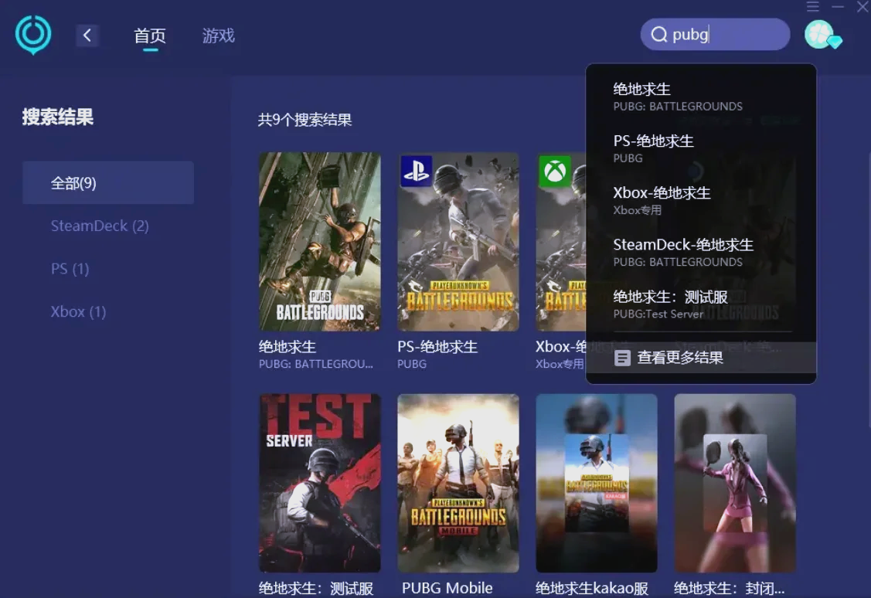Click the list icon beside 查看更多结果
Screen dimensions: 871x598
tap(622, 358)
